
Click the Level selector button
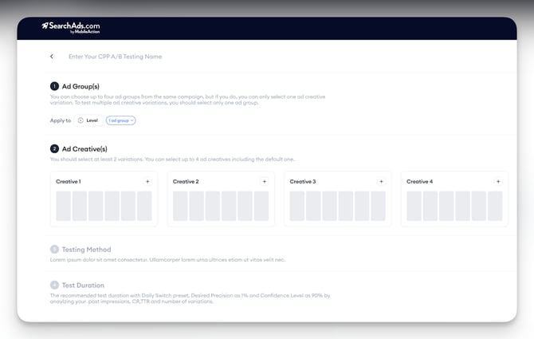[x=88, y=120]
